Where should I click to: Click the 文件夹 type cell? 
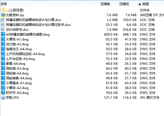click(145, 10)
